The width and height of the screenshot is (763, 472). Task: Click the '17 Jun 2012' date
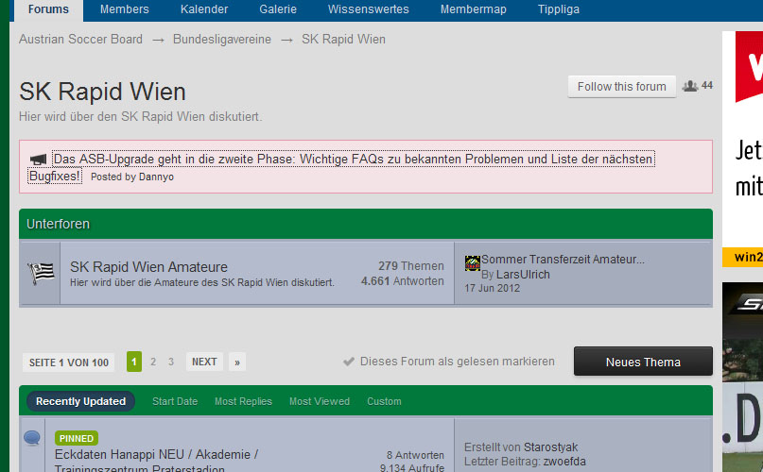(x=492, y=288)
